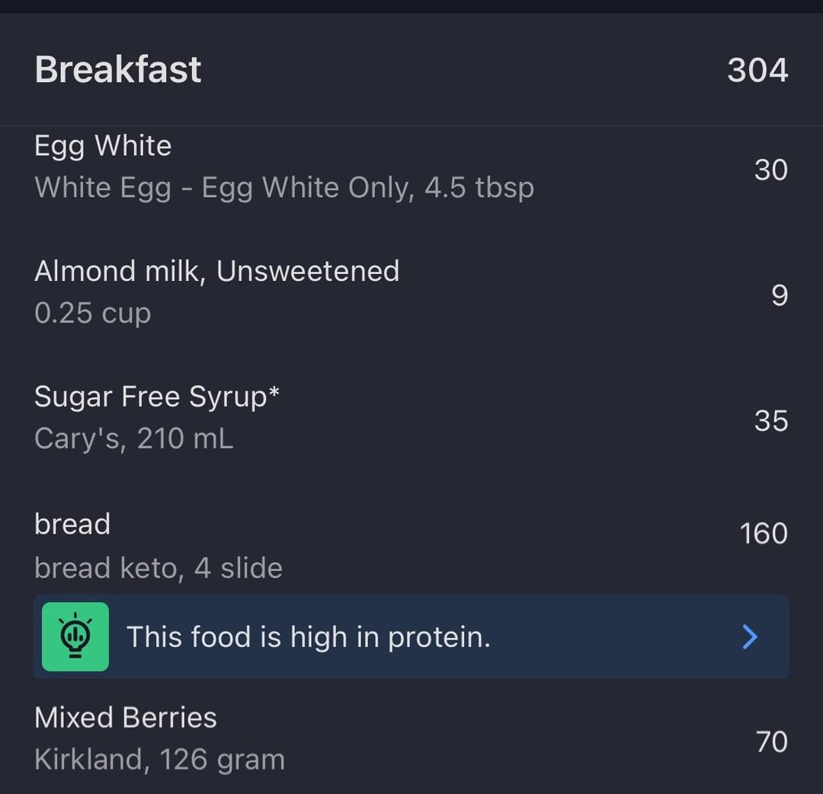823x794 pixels.
Task: Tap Cary's, 210 mL serving text
Action: [134, 438]
